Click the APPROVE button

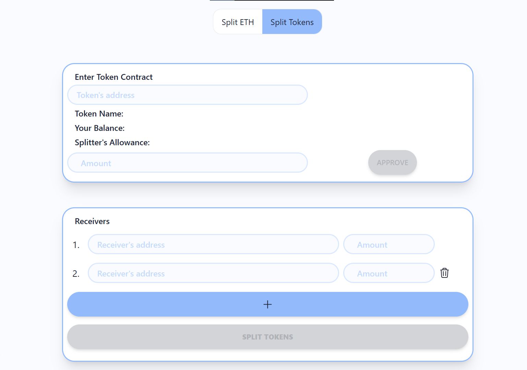click(393, 162)
